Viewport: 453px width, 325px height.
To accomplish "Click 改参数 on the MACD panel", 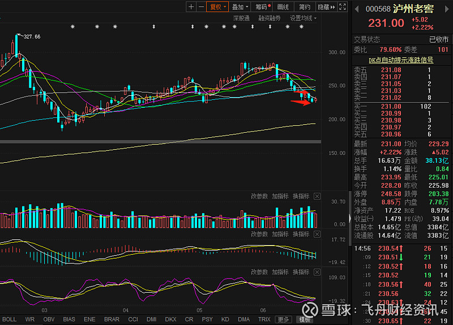I will coord(259,234).
